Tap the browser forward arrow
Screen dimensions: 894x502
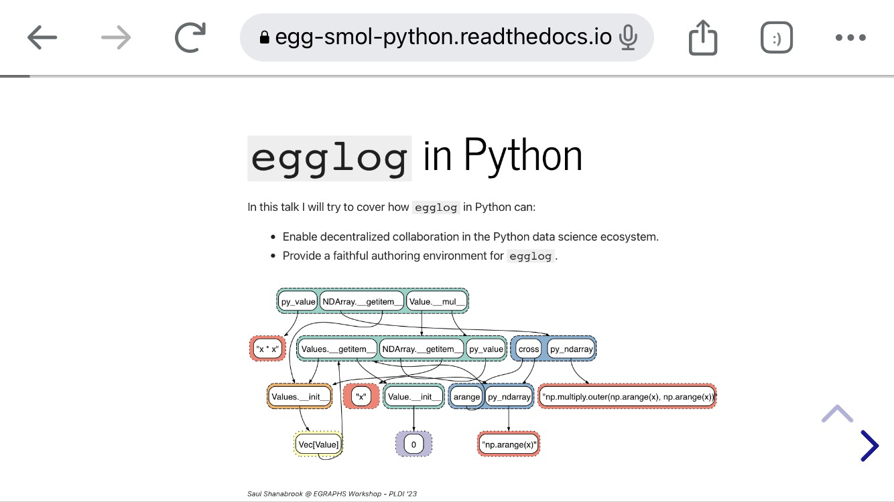point(116,37)
